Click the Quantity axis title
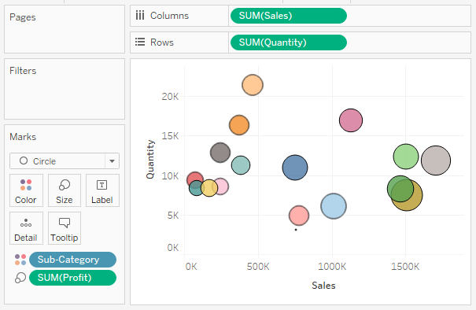Viewport: 476px width, 310px height. (150, 160)
